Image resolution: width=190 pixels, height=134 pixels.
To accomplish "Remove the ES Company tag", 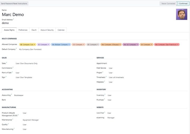I will coord(49,45).
